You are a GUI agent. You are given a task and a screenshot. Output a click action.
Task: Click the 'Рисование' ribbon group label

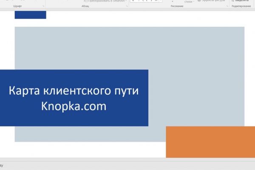click(x=177, y=6)
